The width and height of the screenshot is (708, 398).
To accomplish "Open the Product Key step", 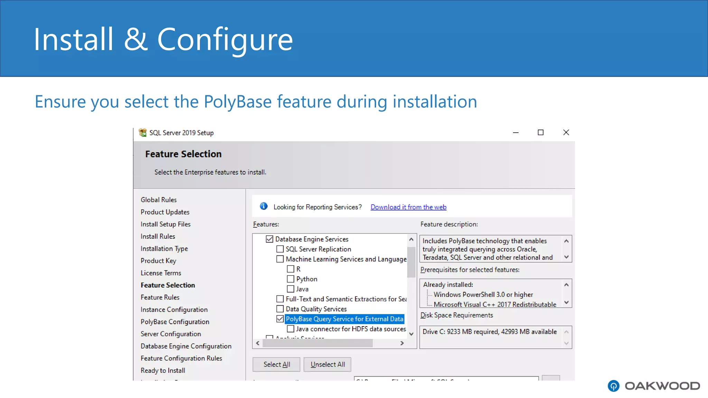I will pyautogui.click(x=158, y=261).
